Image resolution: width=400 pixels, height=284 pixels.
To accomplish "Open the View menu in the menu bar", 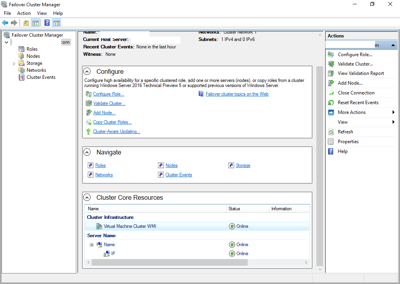I will [42, 13].
